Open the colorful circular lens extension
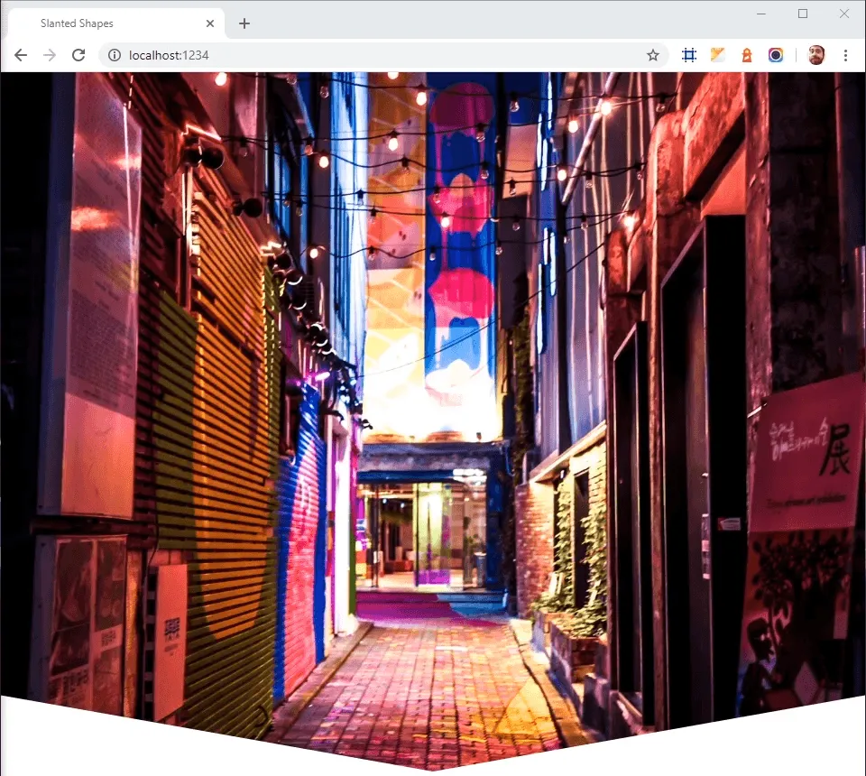 776,55
